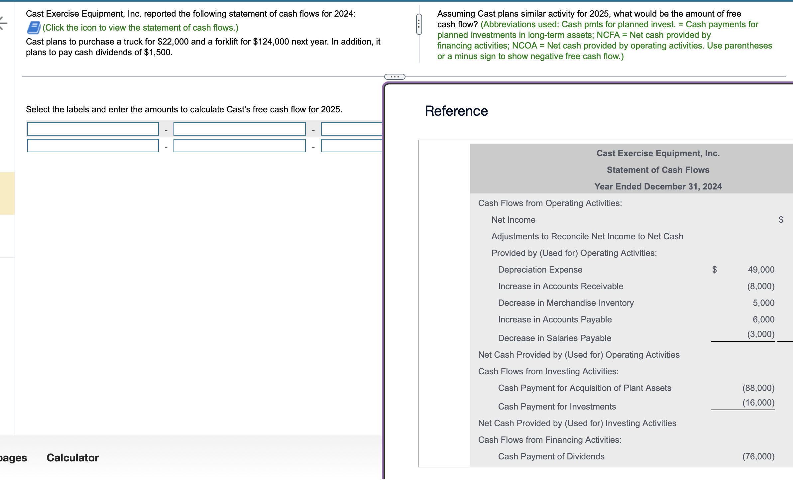Viewport: 793px width, 480px height.
Task: Click the blue book statement icon
Action: (34, 28)
